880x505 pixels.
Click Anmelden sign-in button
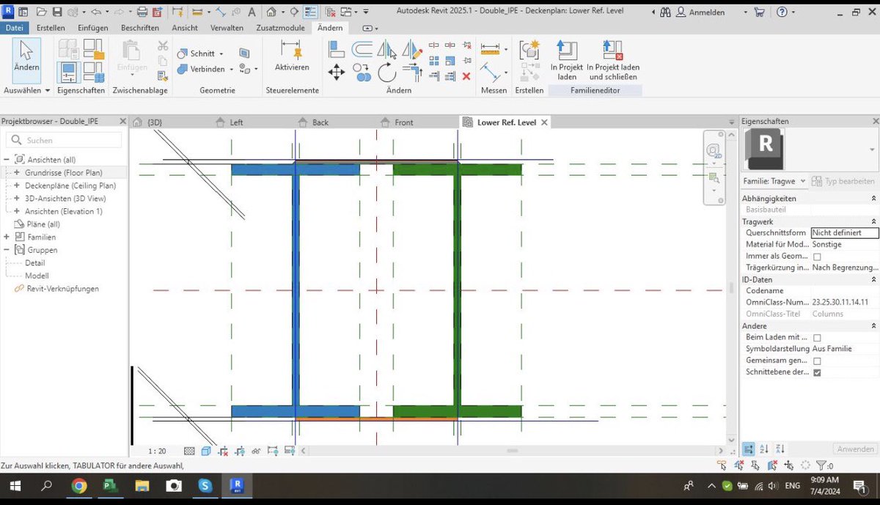(x=700, y=12)
